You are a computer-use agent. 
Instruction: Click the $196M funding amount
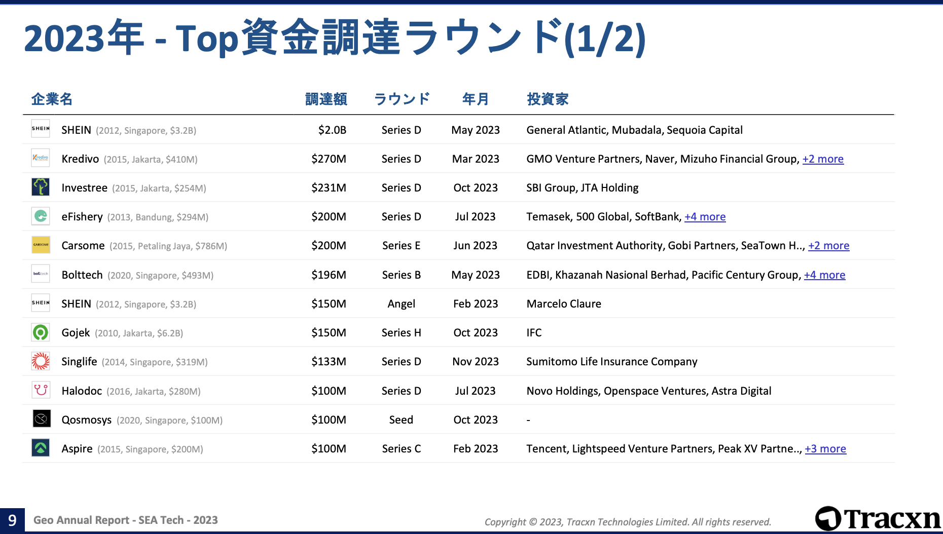[x=329, y=275]
